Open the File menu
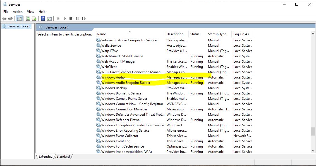This screenshot has width=316, height=166. tap(6, 11)
